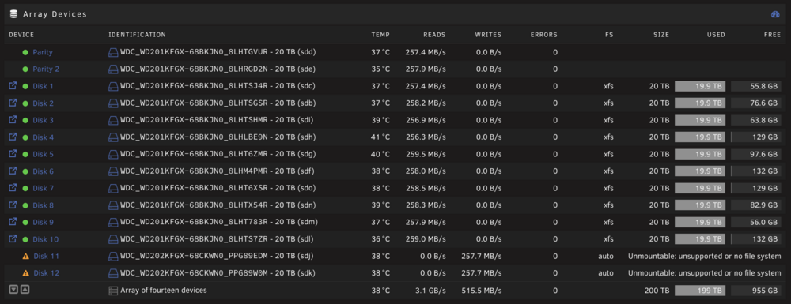Click the drive icon for 8LHLBE9N (sdh)

(113, 137)
